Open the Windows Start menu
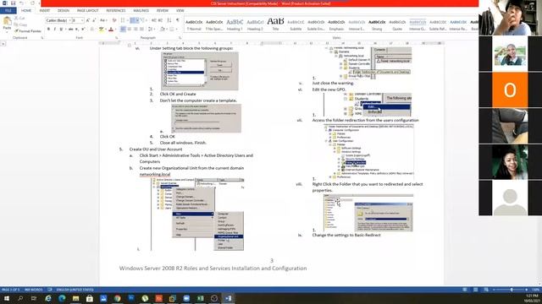The width and height of the screenshot is (542, 304). coord(7,298)
